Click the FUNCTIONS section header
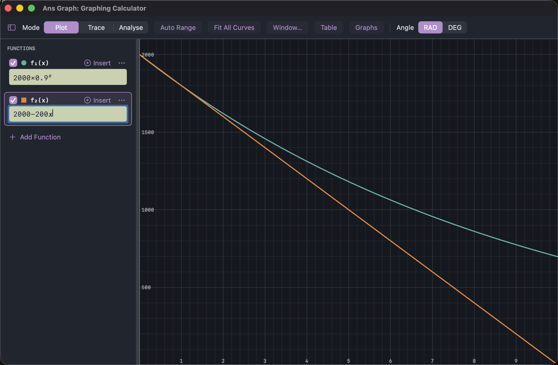Image resolution: width=558 pixels, height=365 pixels. point(21,48)
